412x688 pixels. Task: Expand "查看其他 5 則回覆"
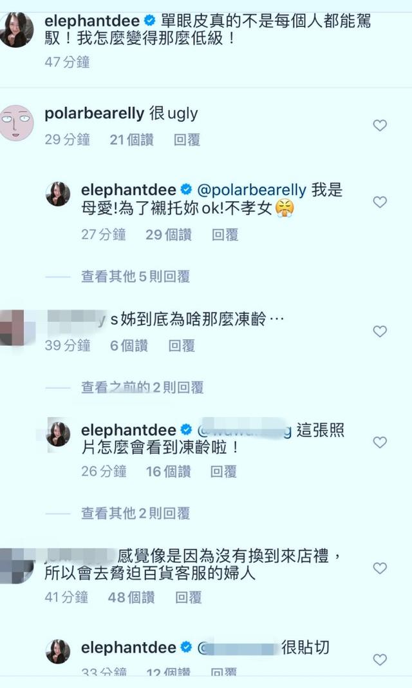pyautogui.click(x=135, y=277)
